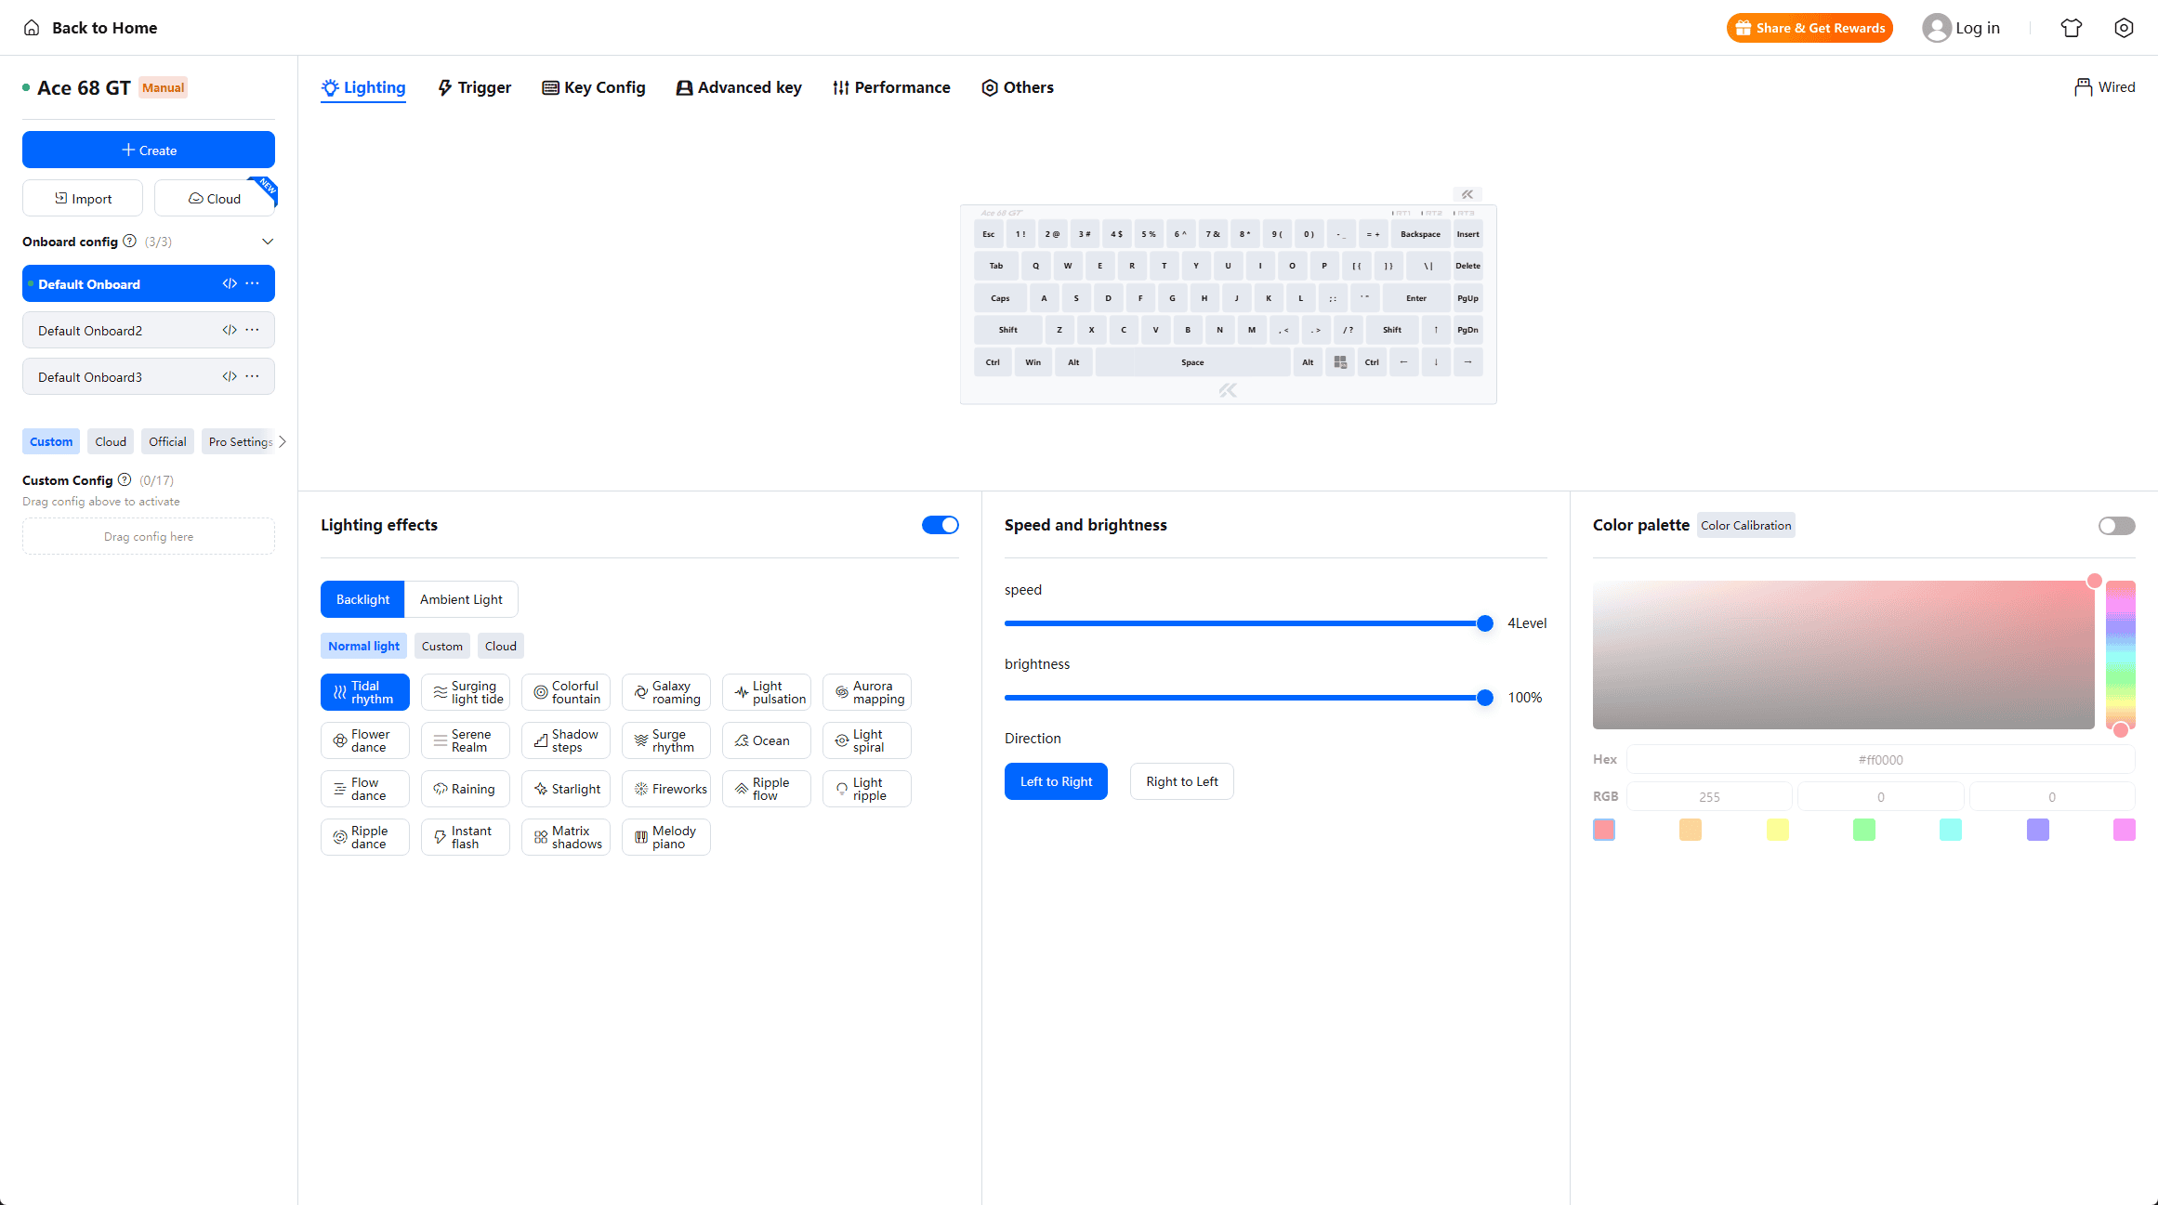Collapse keyboard preview with double-chevron icon

pos(1467,194)
